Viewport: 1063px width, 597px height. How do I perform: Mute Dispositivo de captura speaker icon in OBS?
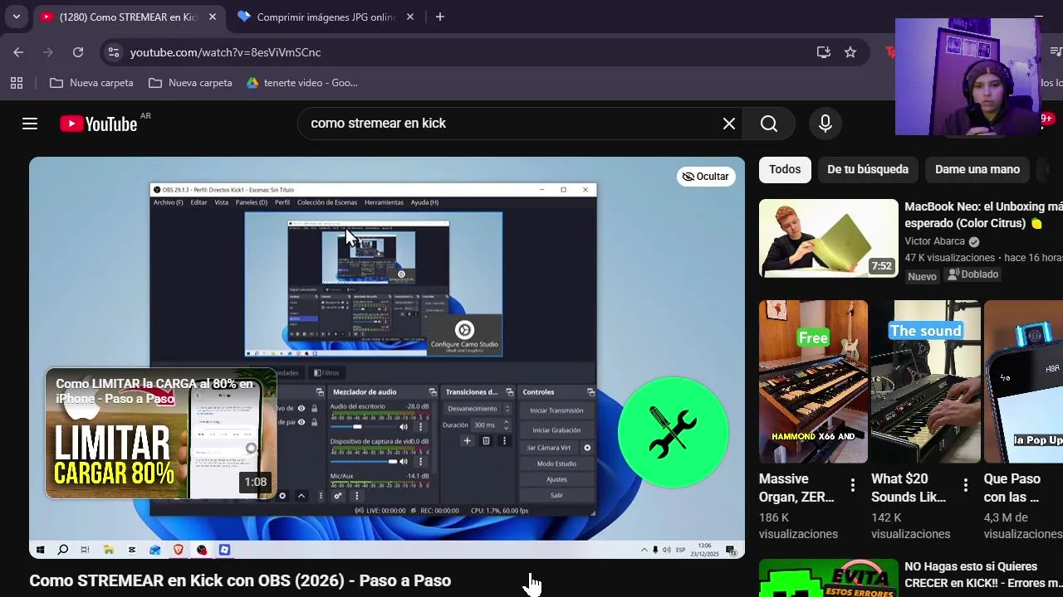click(404, 461)
